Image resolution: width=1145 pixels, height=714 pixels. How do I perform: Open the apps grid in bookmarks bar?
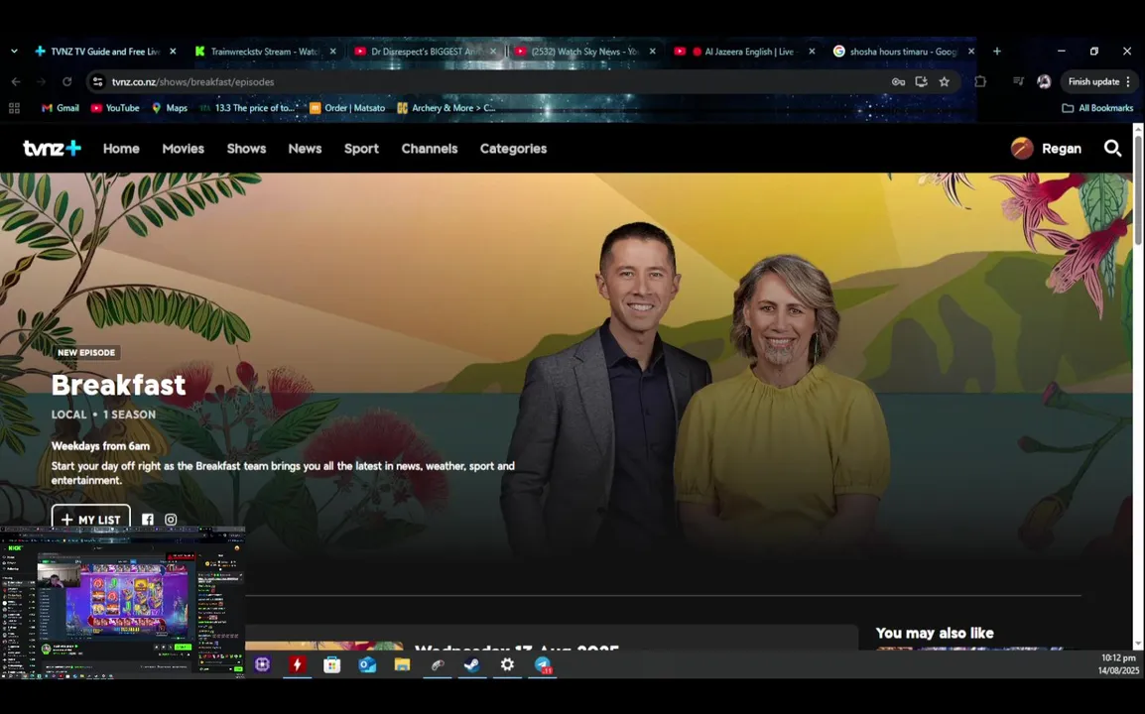[14, 108]
